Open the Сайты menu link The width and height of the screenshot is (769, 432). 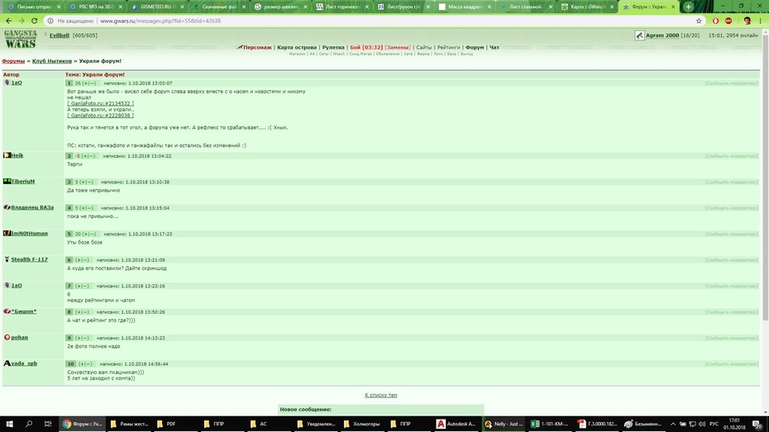click(x=423, y=48)
